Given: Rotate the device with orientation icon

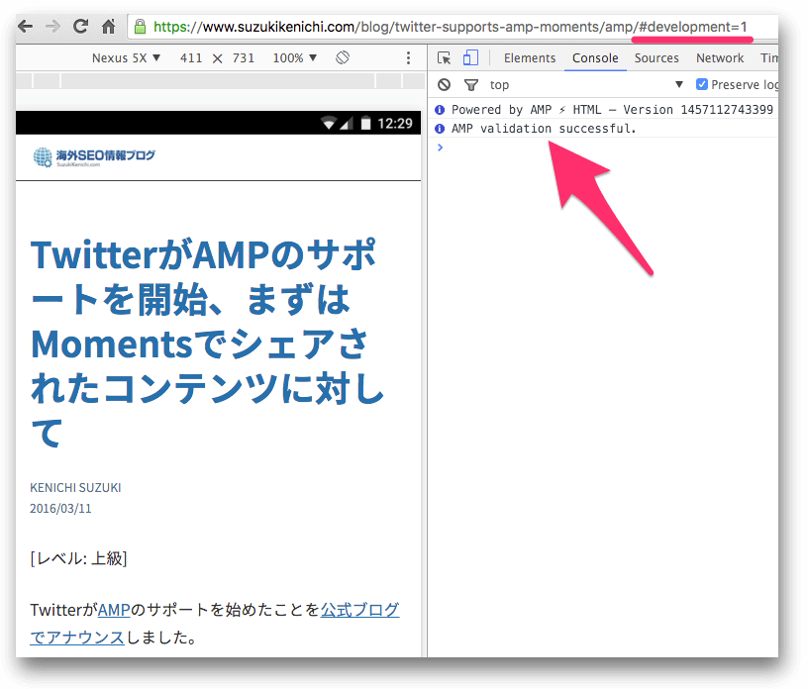Looking at the screenshot, I should [343, 57].
